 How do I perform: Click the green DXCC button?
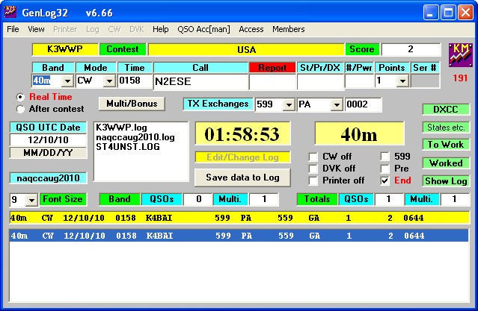point(446,109)
